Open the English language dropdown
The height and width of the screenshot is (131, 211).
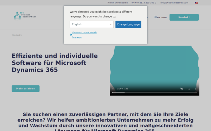(92, 24)
